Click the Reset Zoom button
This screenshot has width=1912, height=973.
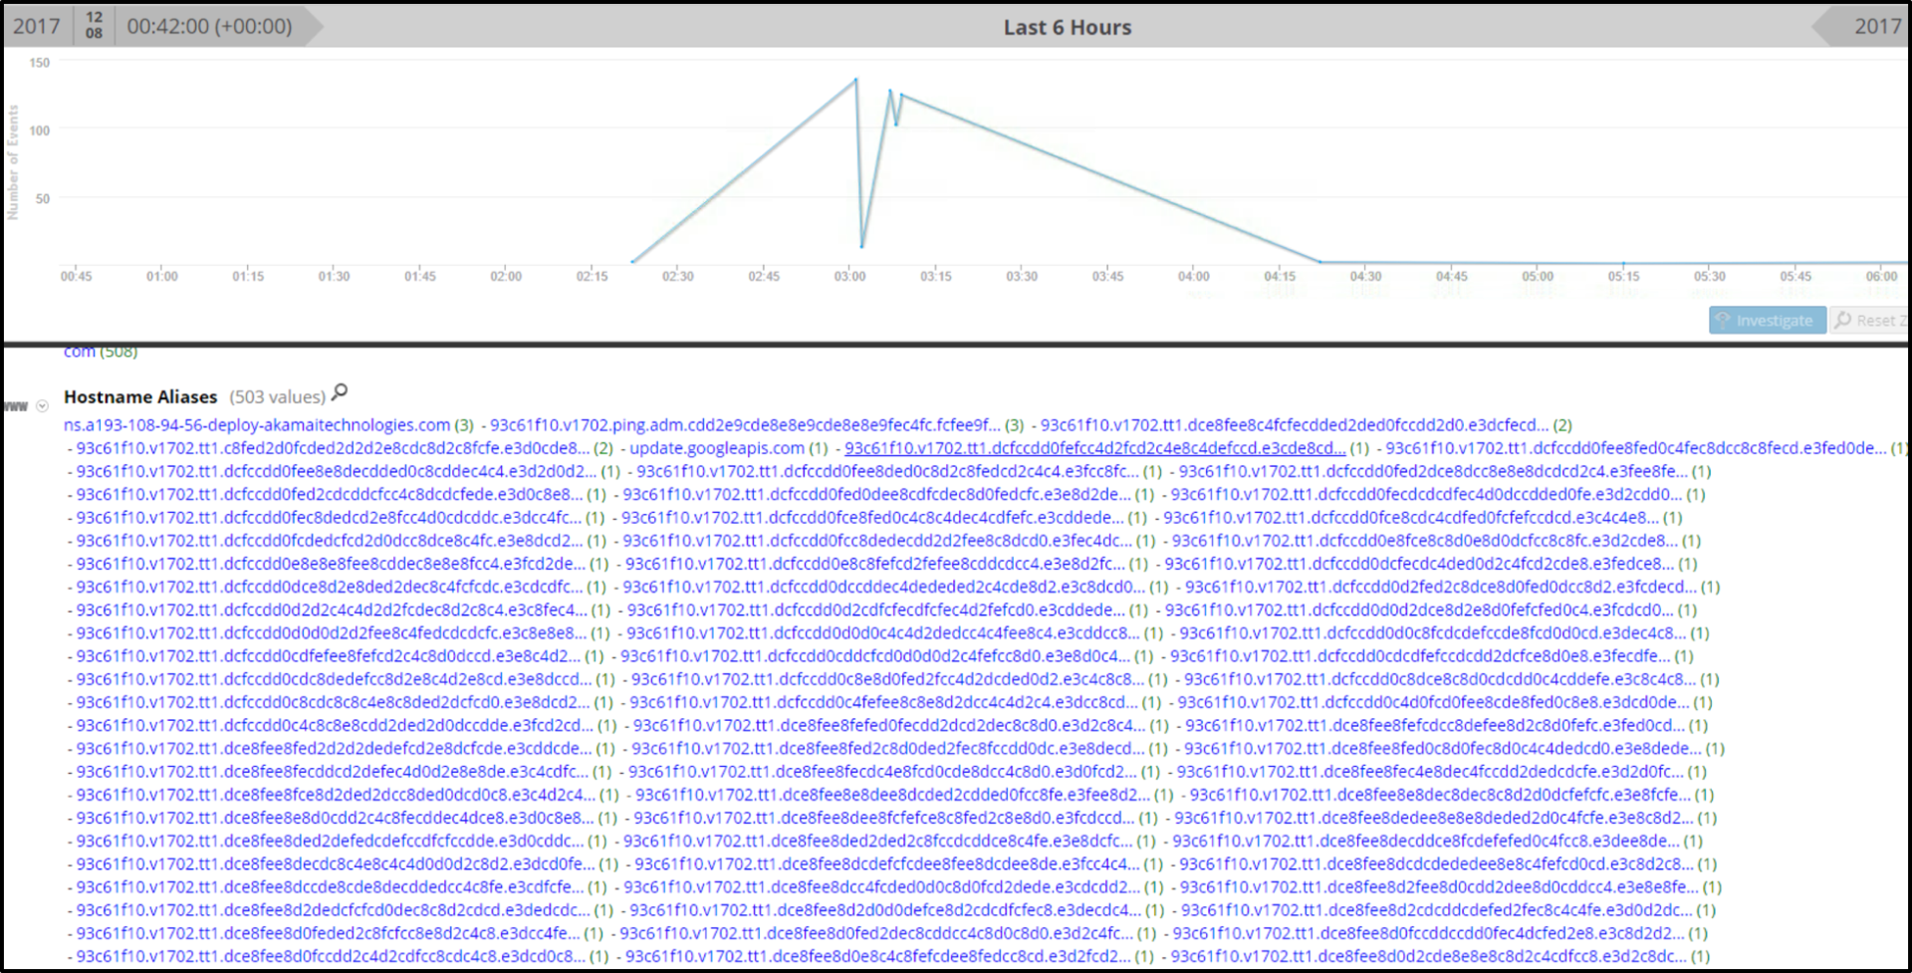pos(1871,320)
